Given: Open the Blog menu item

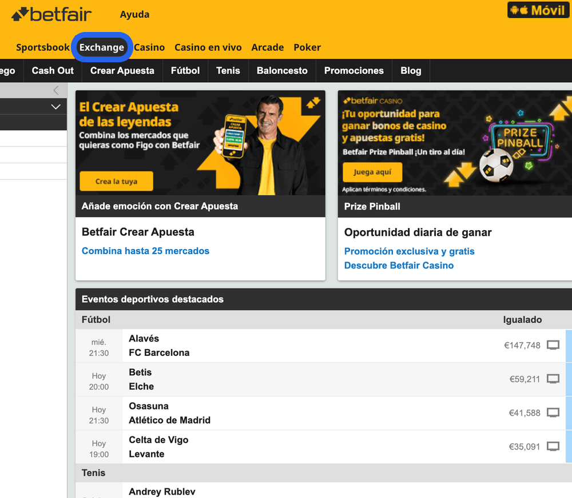Looking at the screenshot, I should [411, 71].
